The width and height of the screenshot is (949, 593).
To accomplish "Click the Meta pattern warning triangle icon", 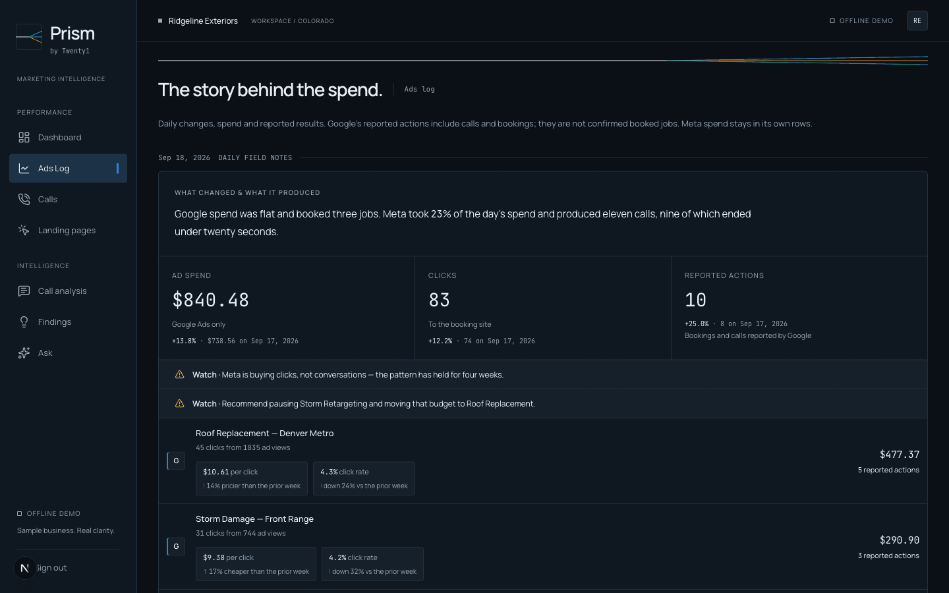I will coord(179,374).
